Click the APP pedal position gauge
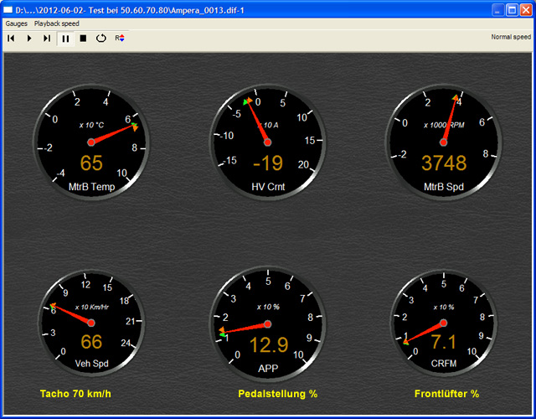The height and width of the screenshot is (419, 536). pos(267,324)
